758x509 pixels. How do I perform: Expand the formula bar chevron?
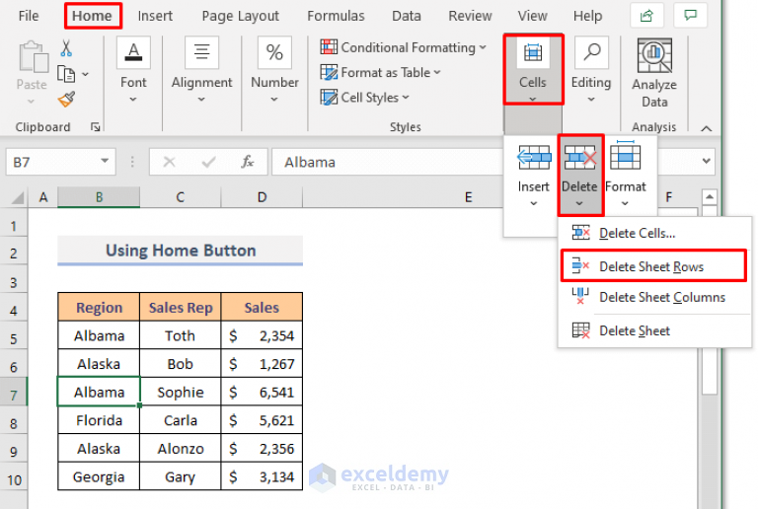click(706, 161)
